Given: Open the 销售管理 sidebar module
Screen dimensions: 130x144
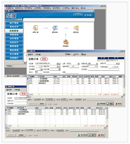Looking at the screenshot, I should pos(14,35).
